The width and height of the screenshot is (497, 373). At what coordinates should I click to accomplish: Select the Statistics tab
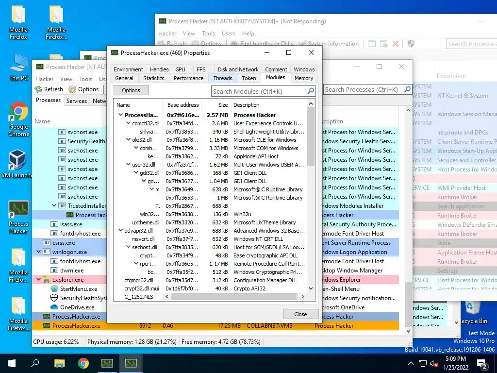pos(154,78)
